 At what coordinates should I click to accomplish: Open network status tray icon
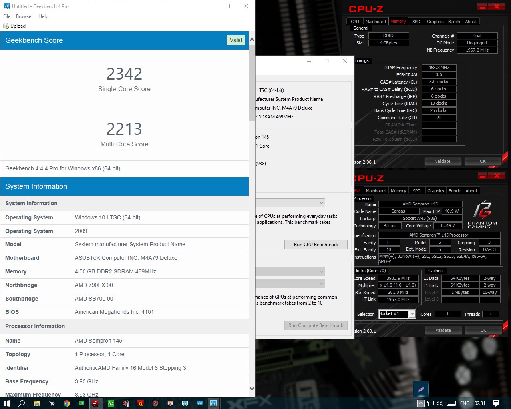pos(431,403)
